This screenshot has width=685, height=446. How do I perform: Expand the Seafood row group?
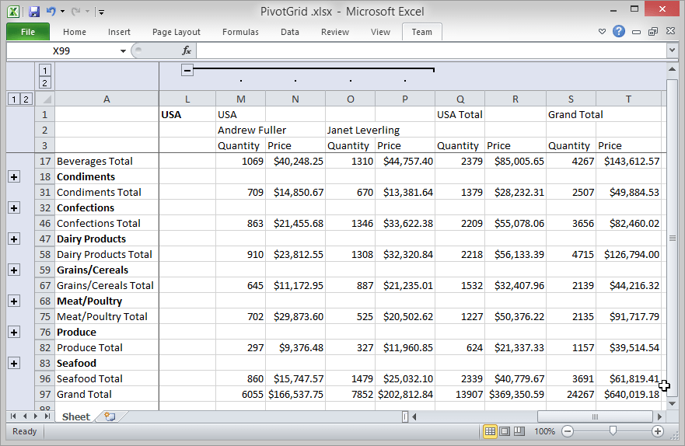click(x=13, y=363)
